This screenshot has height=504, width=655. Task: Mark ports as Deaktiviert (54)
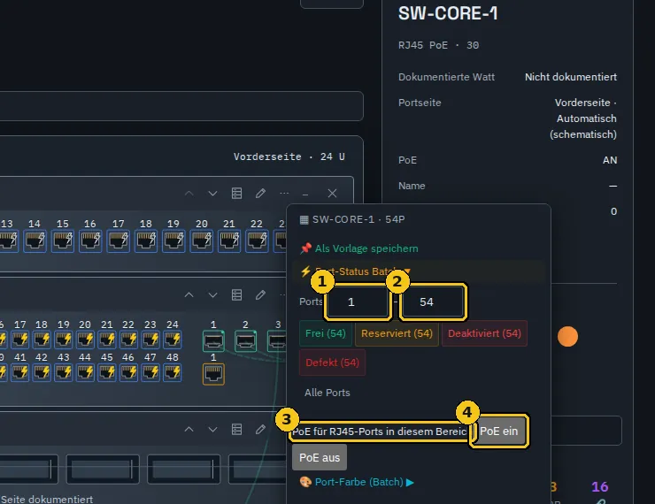click(484, 333)
